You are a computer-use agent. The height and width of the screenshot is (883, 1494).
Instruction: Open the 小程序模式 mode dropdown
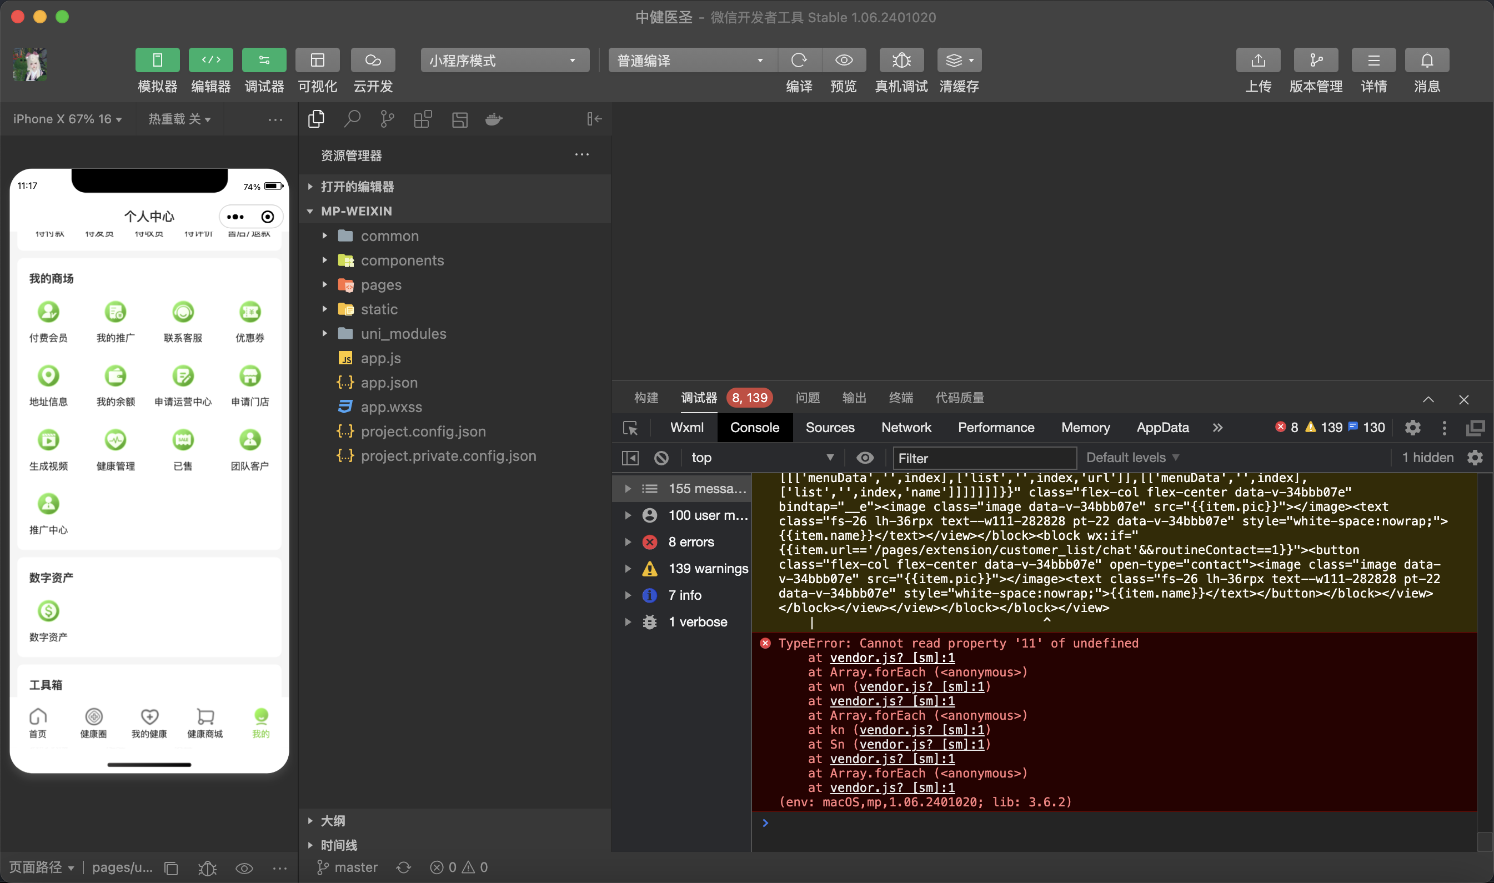tap(504, 60)
